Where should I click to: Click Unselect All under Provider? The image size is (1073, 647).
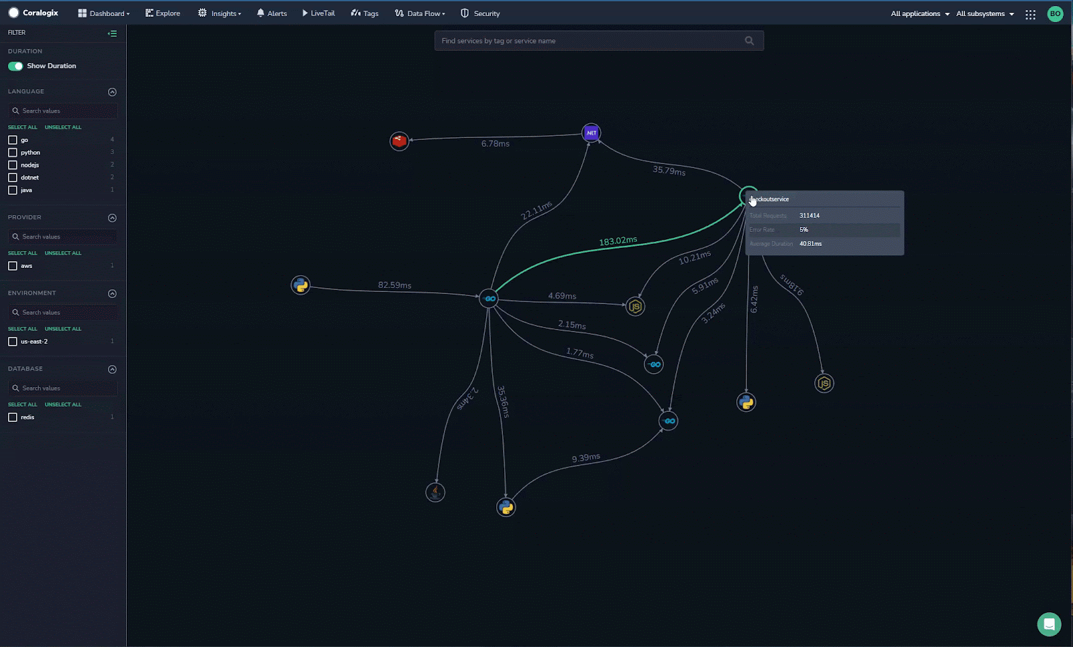tap(63, 253)
